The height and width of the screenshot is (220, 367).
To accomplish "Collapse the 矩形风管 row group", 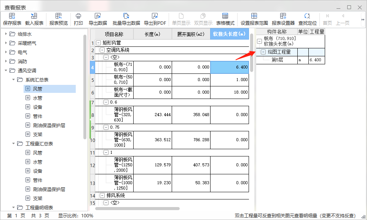I will click(99, 43).
